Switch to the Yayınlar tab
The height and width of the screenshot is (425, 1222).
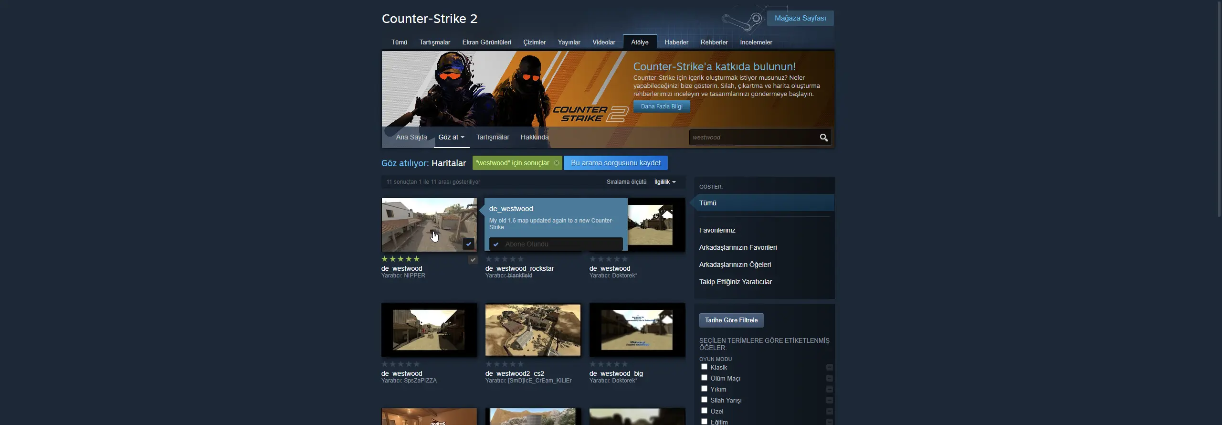(569, 42)
